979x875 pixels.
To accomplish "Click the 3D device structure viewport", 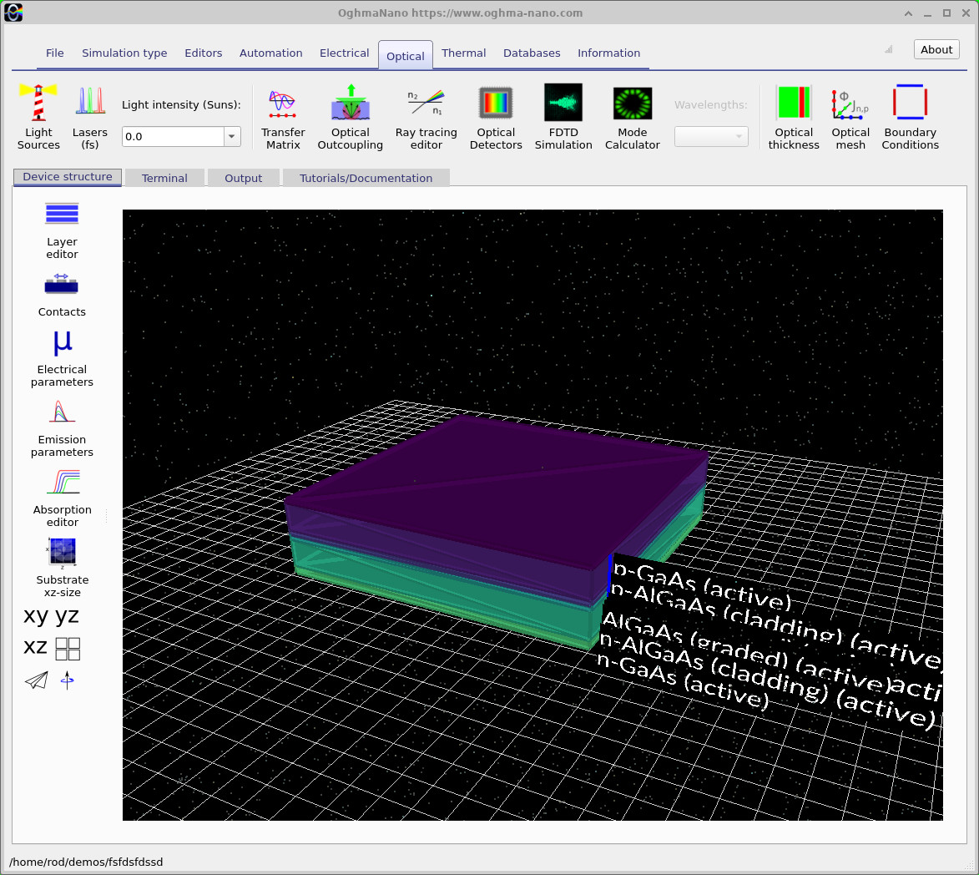I will pos(532,514).
